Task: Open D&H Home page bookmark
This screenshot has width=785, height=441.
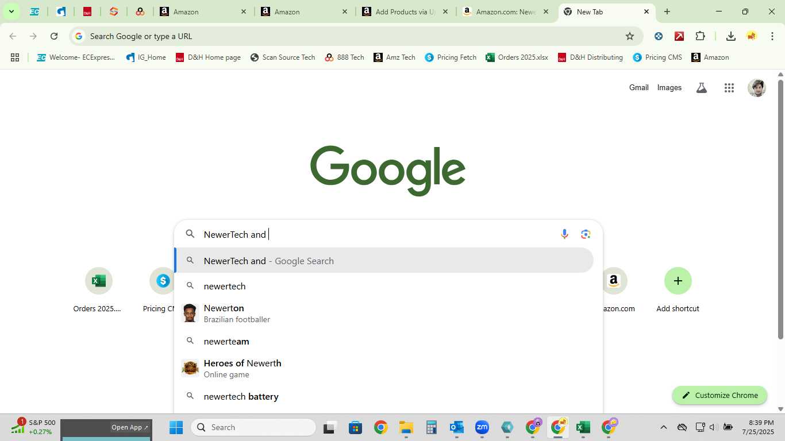Action: (x=208, y=57)
